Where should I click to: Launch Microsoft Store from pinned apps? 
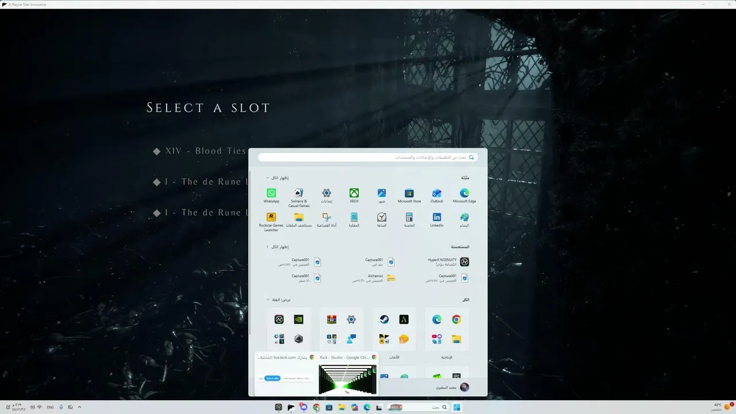[x=409, y=196]
